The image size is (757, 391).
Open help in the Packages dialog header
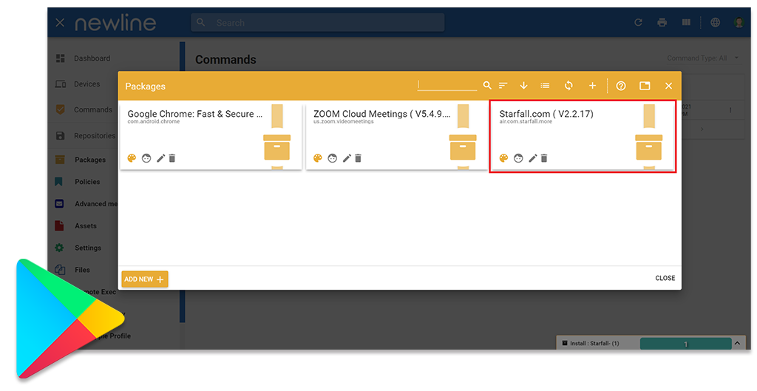click(x=621, y=86)
